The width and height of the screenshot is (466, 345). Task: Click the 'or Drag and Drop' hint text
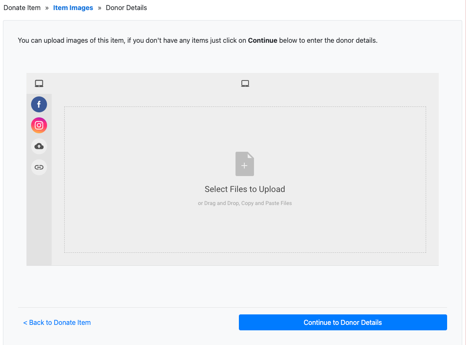[245, 203]
